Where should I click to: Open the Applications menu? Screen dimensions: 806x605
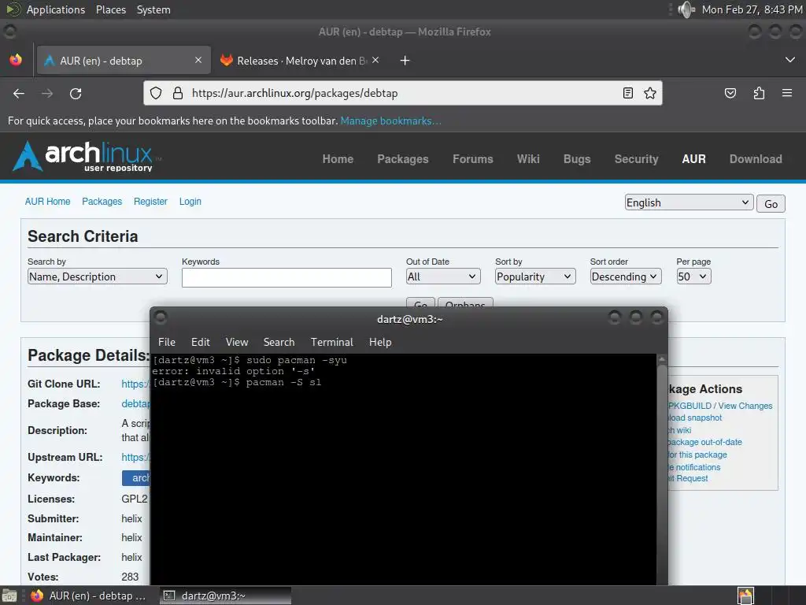click(x=56, y=9)
